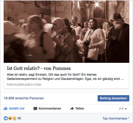Click the share arrow icon
133x123 pixels.
point(72,109)
